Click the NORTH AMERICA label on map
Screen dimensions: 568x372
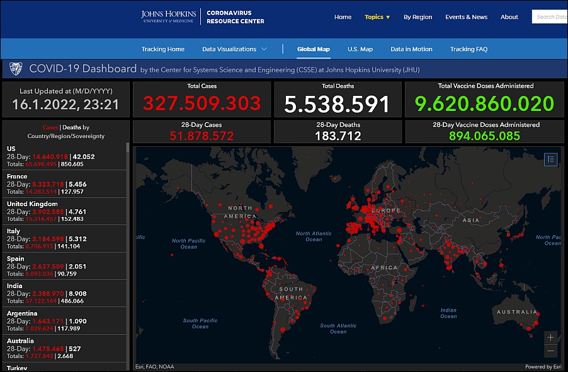240,212
